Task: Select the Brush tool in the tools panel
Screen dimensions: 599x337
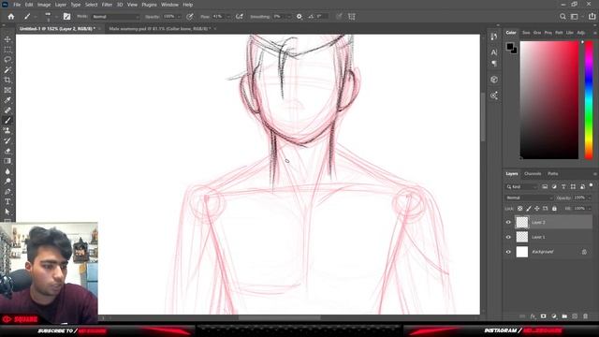Action: [7, 121]
